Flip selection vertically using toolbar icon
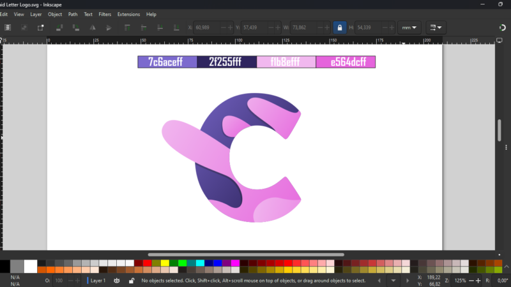Screen dimensions: 511x287 109,27
